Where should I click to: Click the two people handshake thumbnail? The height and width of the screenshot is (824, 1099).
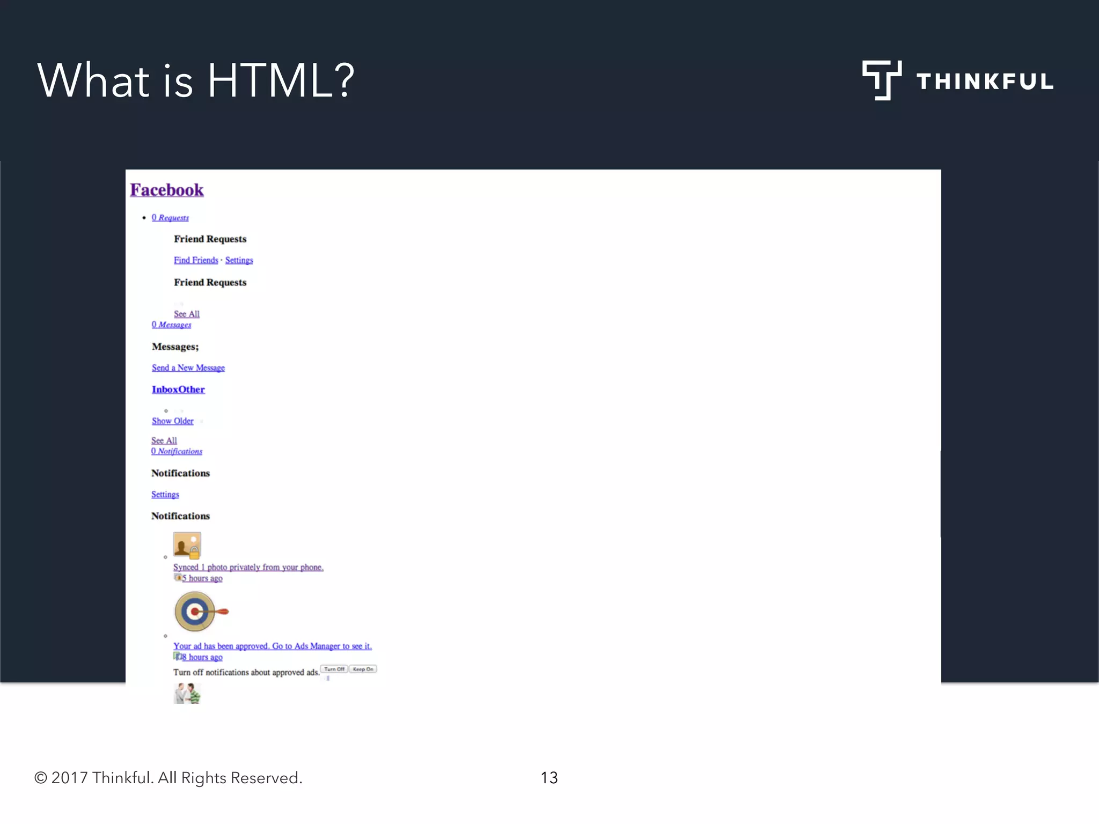tap(187, 693)
